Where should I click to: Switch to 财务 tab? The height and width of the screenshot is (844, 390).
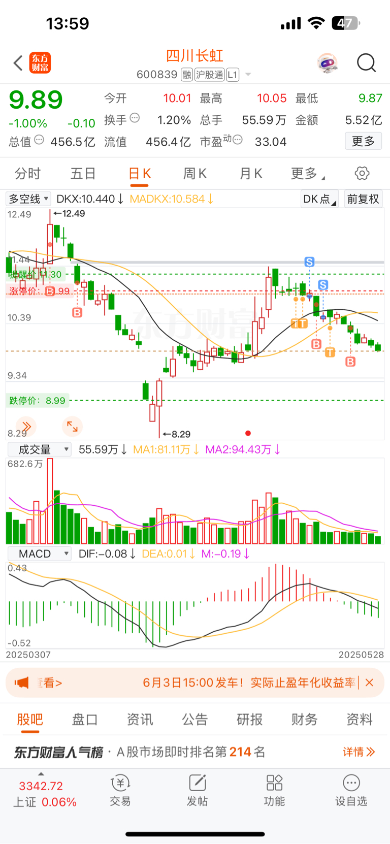click(305, 720)
